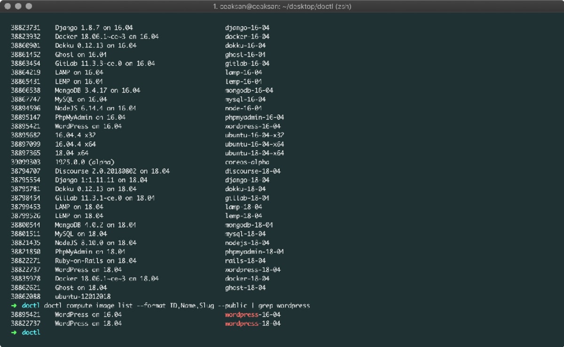Click slug nodejs-18-04
Viewport: 564px width, 347px height.
pos(247,243)
